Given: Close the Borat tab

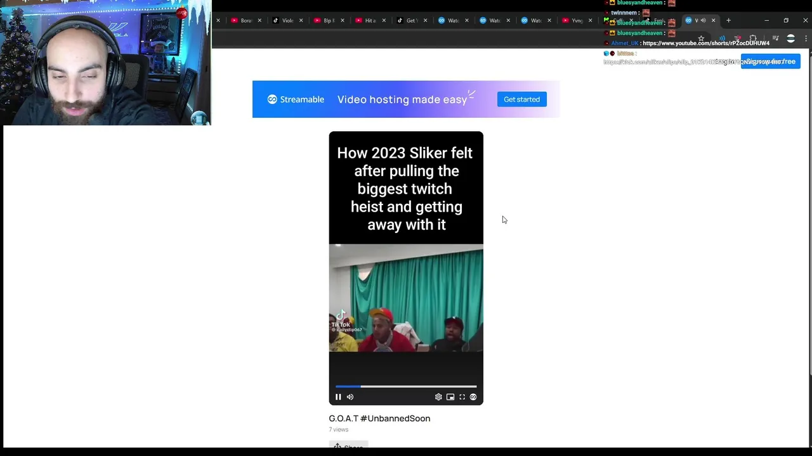Looking at the screenshot, I should point(259,20).
